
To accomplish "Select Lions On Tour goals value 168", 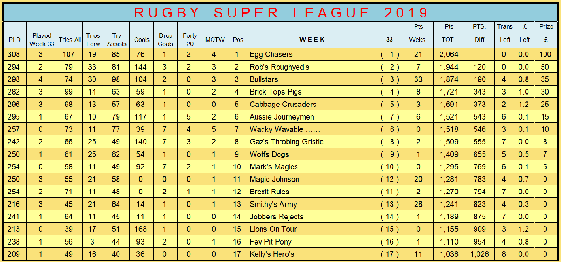I will tap(141, 229).
